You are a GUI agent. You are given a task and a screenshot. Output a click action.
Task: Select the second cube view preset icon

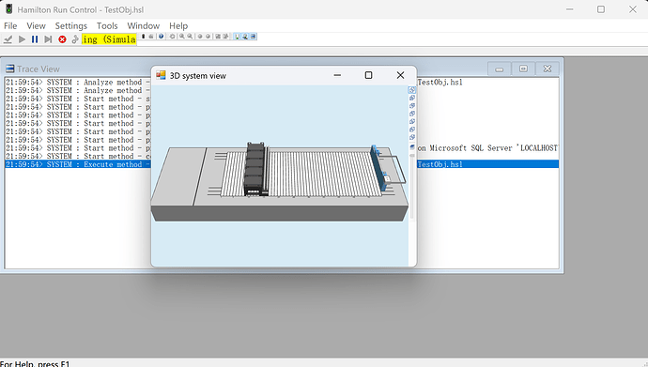412,98
